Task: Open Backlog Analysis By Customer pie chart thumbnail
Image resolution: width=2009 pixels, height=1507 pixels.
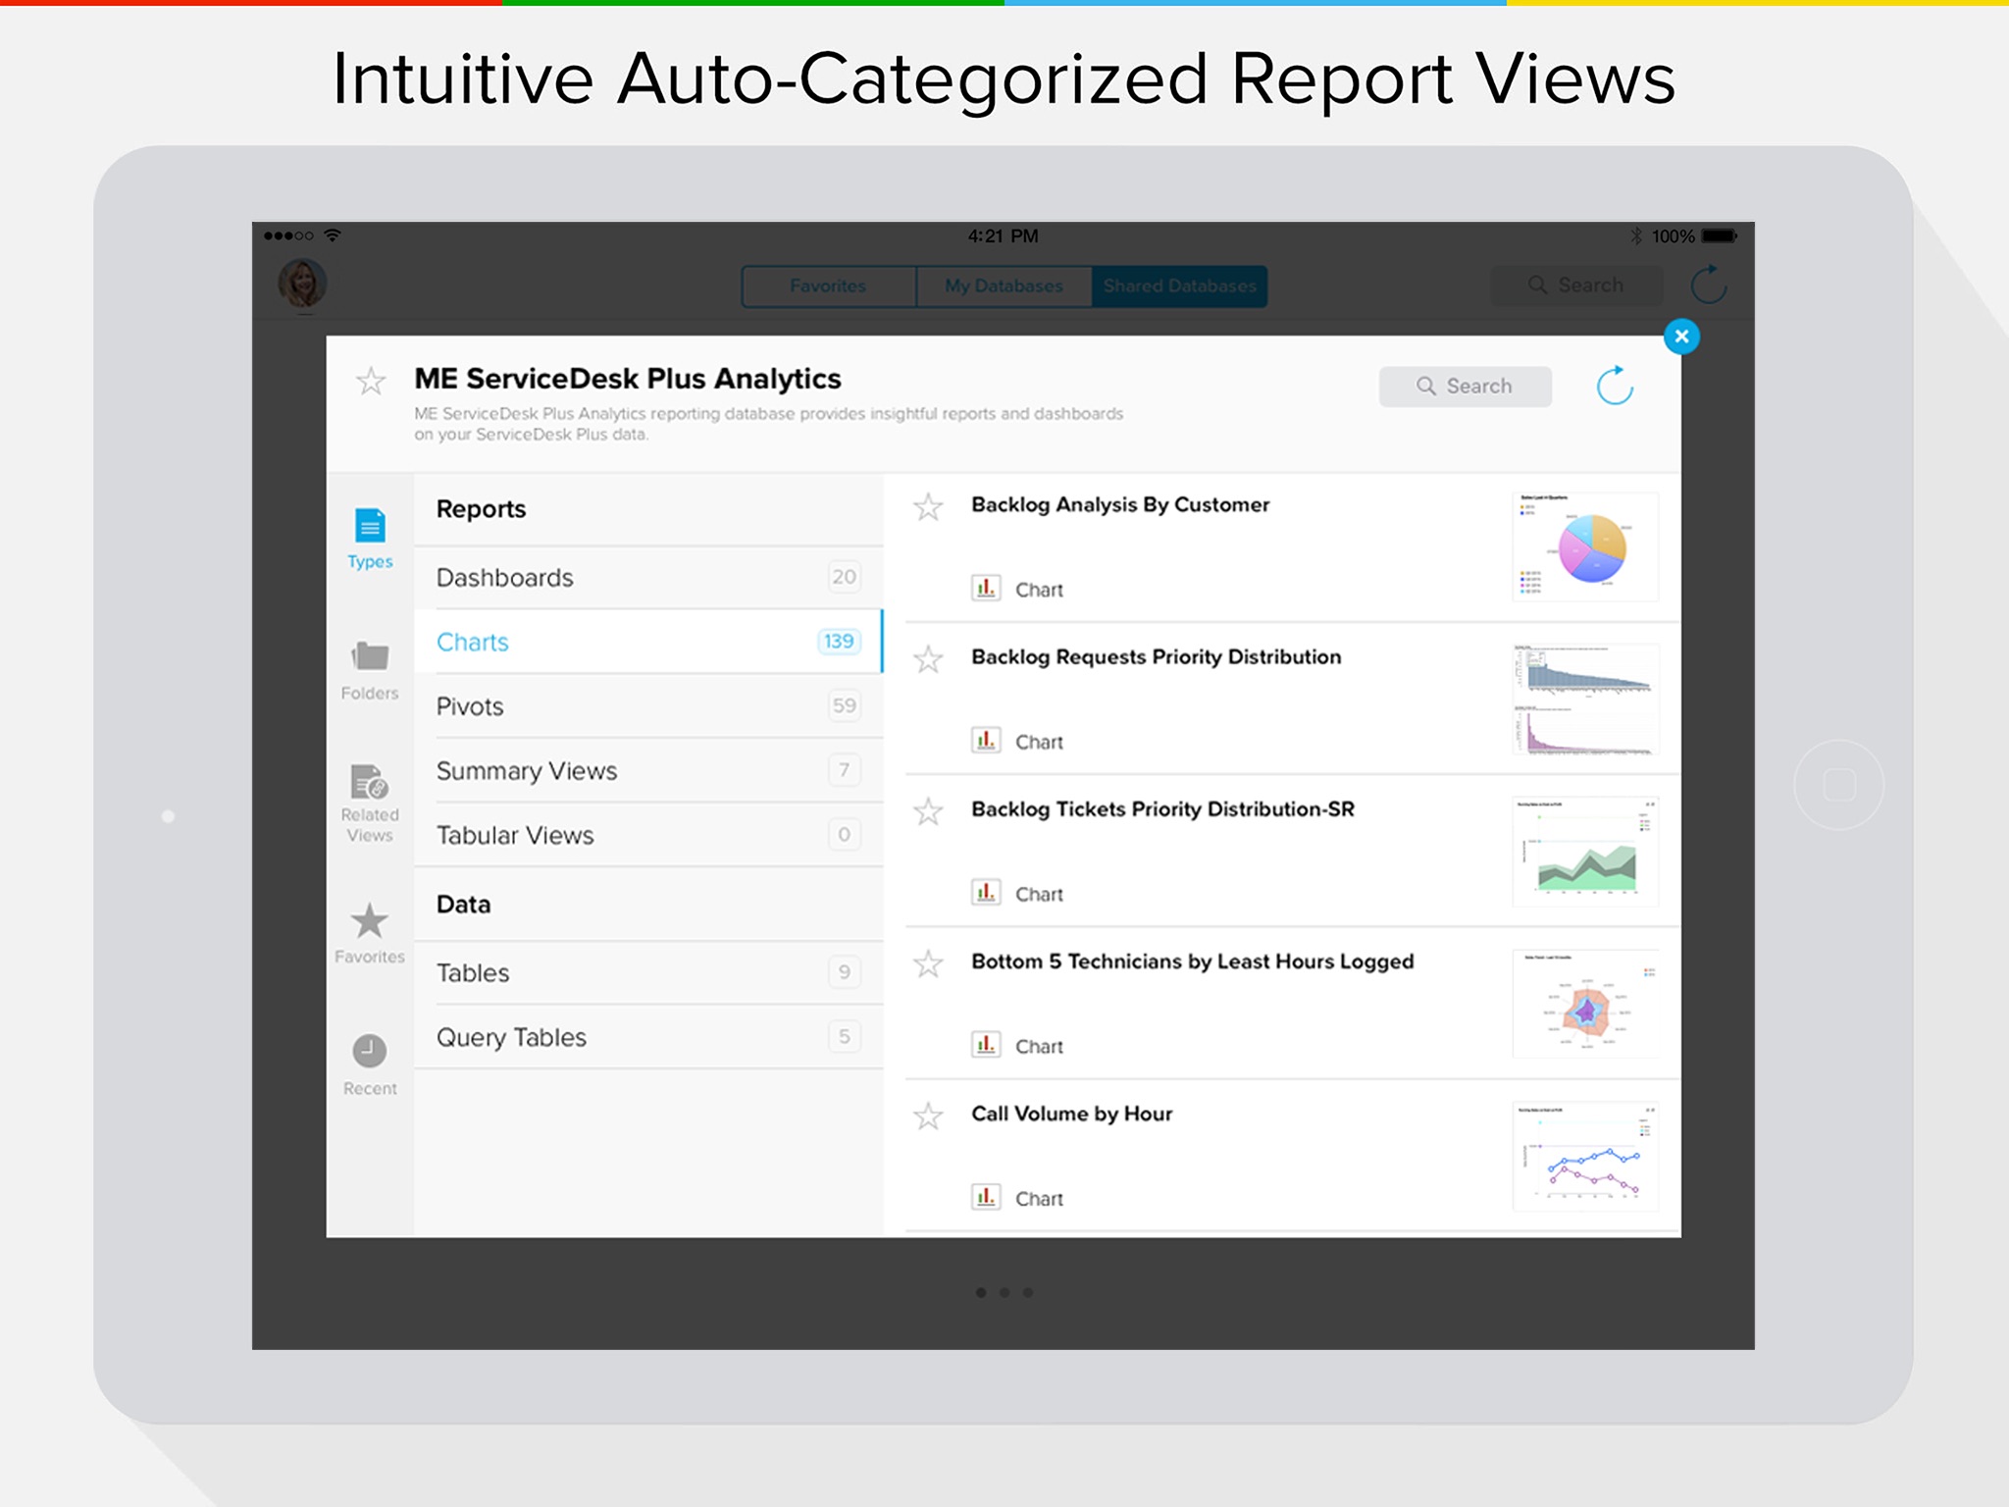Action: (1585, 547)
